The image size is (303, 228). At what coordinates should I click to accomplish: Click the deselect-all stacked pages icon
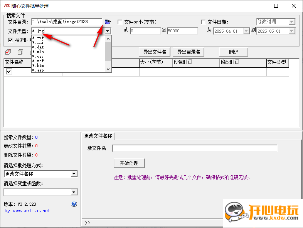click(x=20, y=52)
